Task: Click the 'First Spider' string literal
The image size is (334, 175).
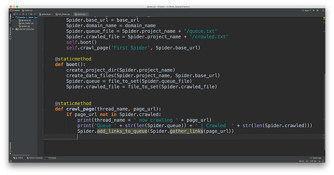Action: [130, 48]
